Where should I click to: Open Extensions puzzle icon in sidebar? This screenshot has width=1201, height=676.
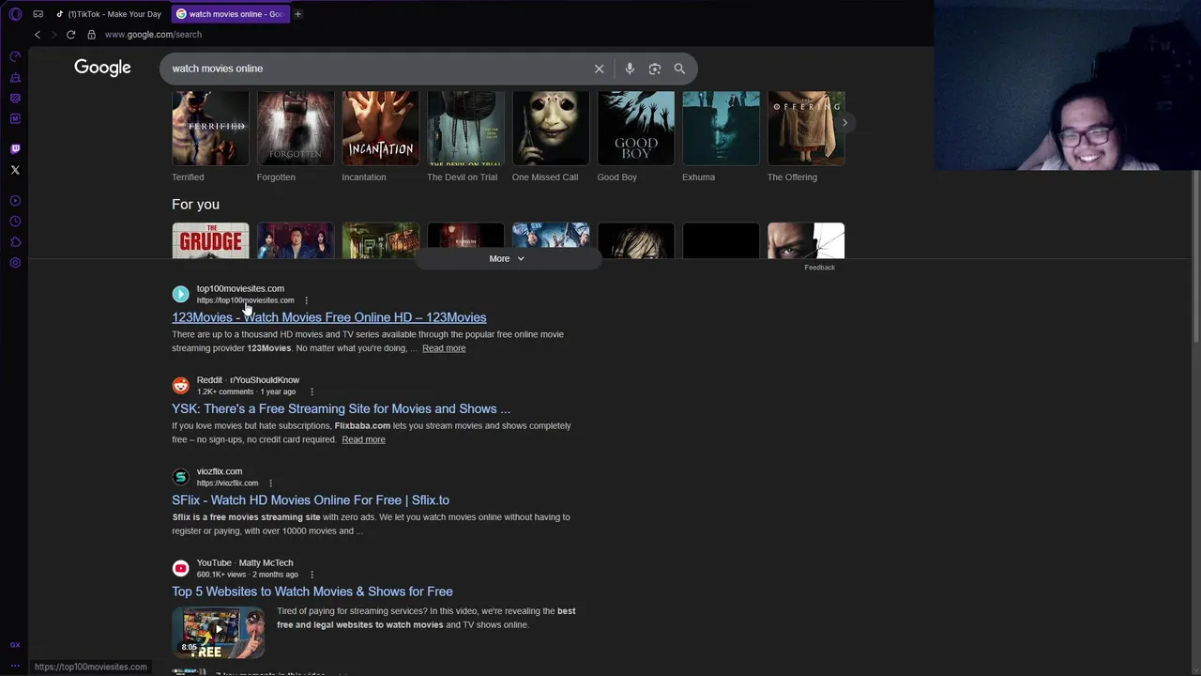click(x=15, y=242)
